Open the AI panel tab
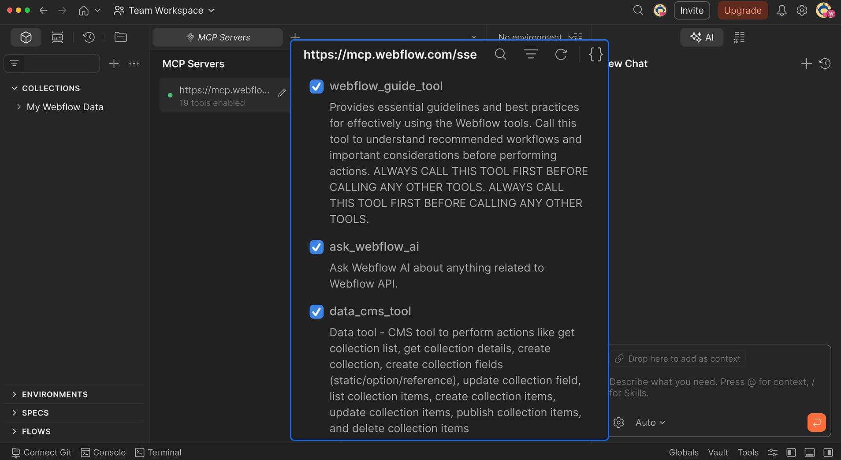This screenshot has width=841, height=460. click(702, 37)
